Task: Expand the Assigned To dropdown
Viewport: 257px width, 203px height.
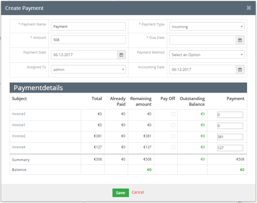Action: pos(88,69)
